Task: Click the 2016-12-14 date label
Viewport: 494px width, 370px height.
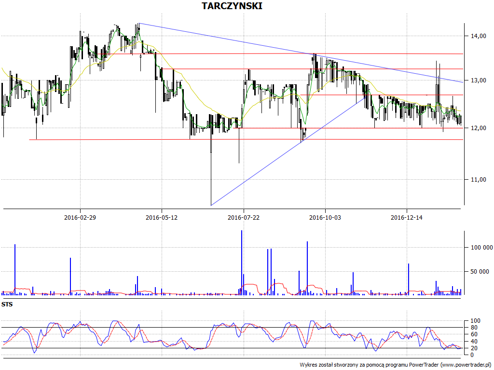Action: point(407,217)
